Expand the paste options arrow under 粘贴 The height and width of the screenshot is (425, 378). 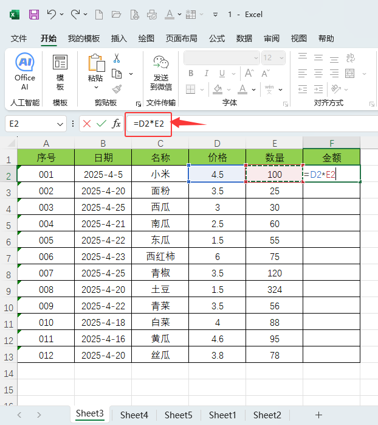pos(96,87)
